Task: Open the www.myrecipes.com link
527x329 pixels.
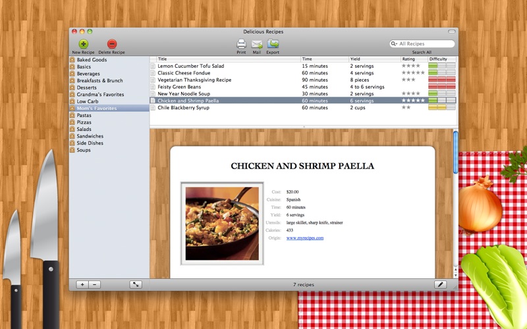Action: (x=304, y=238)
